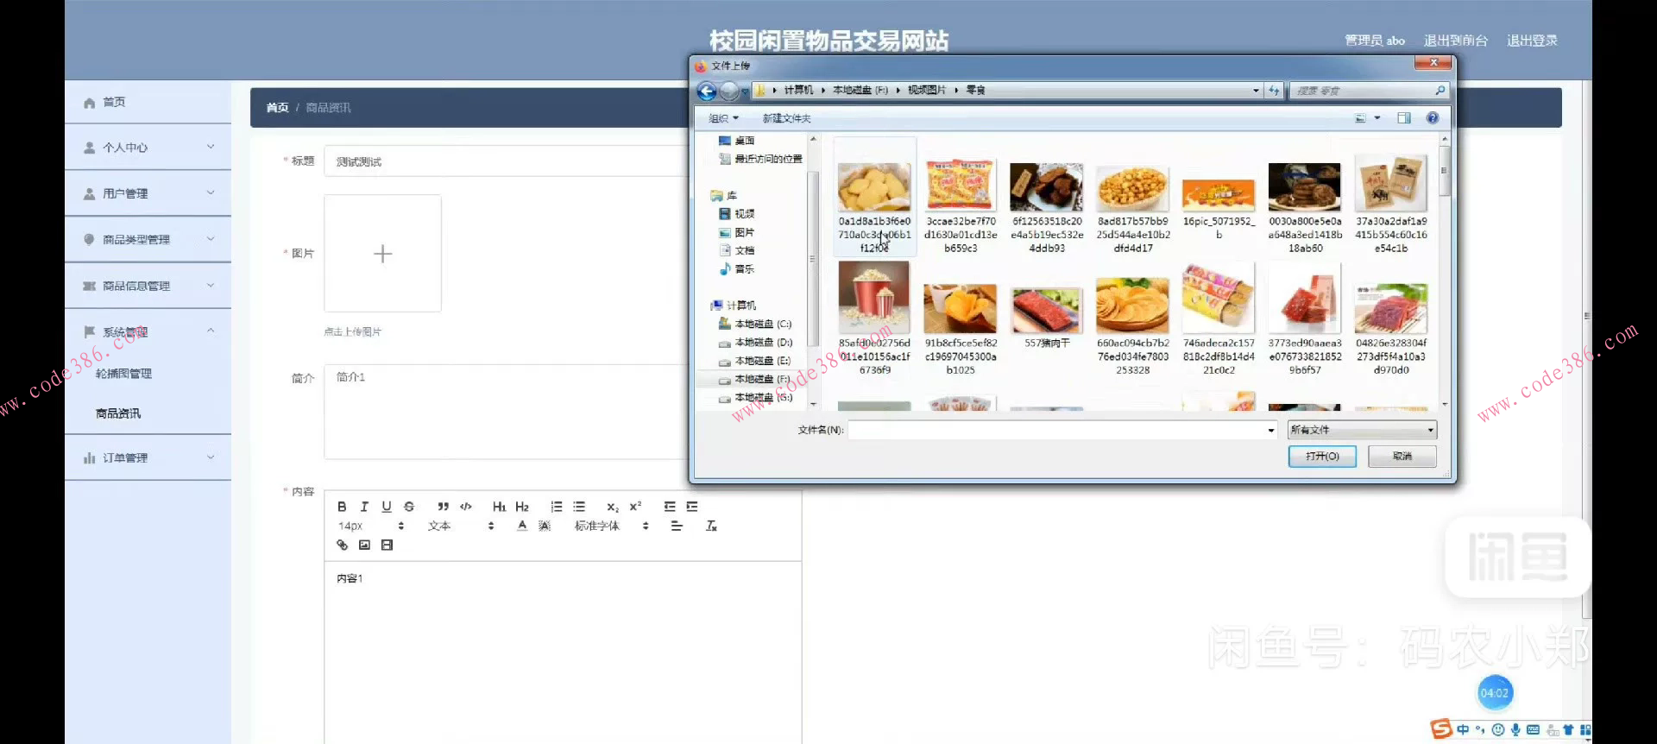The width and height of the screenshot is (1657, 744).
Task: Select the popcorn image 85afd0e02756d
Action: coord(874,319)
